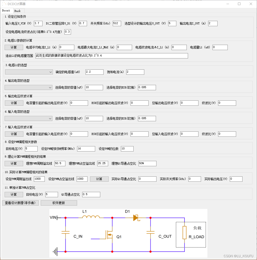Click the L1 inductor symbol in schematic
This screenshot has height=260, width=257.
[x=91, y=217]
